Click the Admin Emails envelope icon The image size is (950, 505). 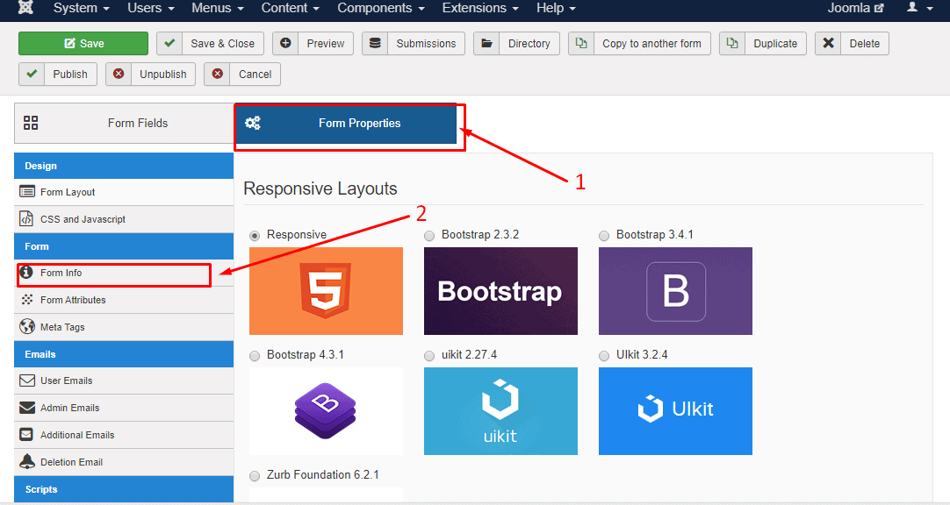pos(27,408)
